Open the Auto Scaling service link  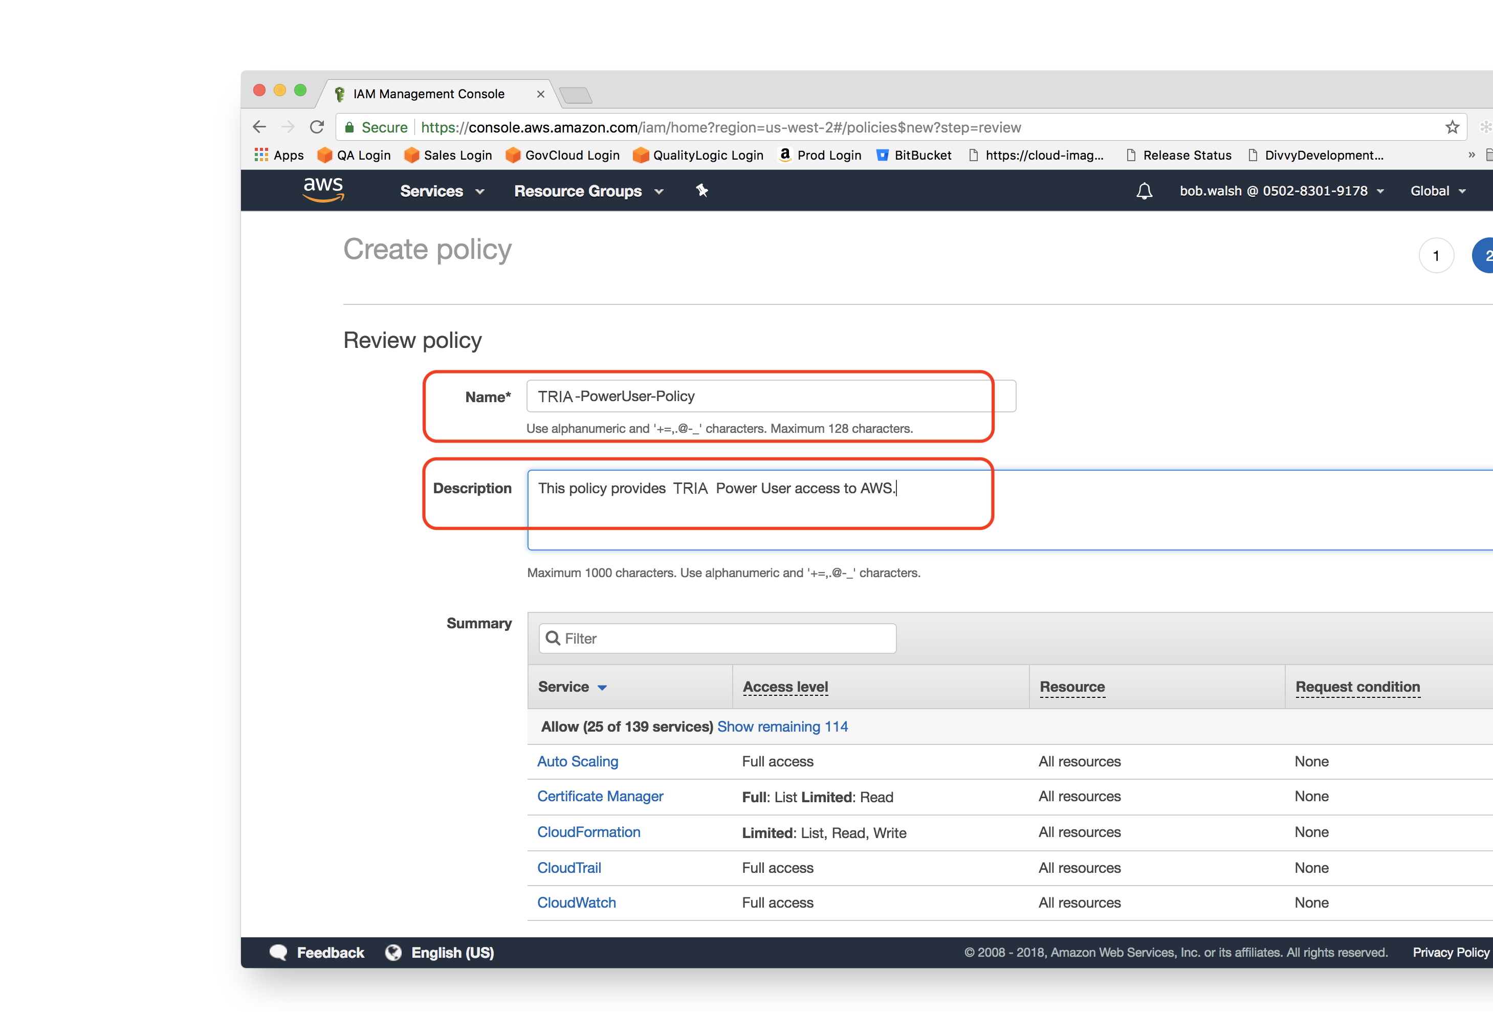578,761
